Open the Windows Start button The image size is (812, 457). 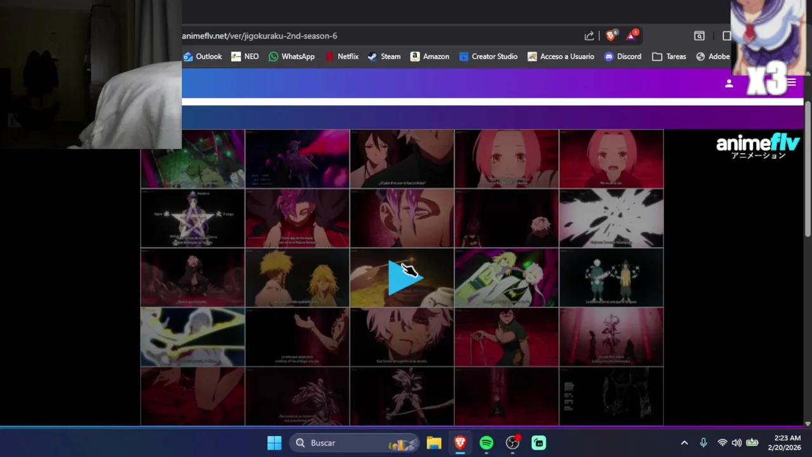274,443
